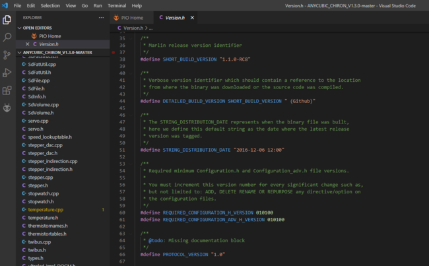Close Version.h in Open Editors list
This screenshot has width=429, height=266.
click(x=27, y=44)
